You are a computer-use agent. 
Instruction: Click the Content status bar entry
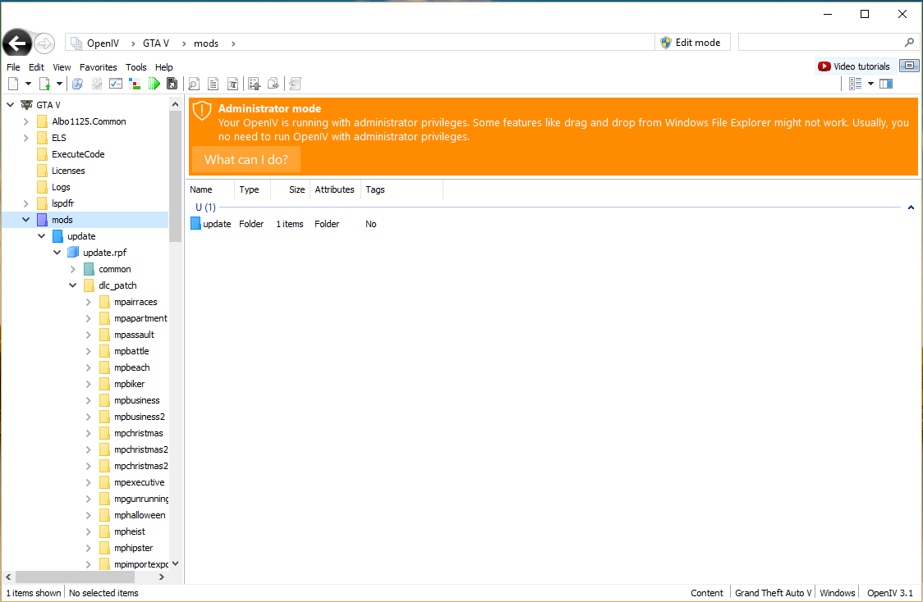[706, 593]
